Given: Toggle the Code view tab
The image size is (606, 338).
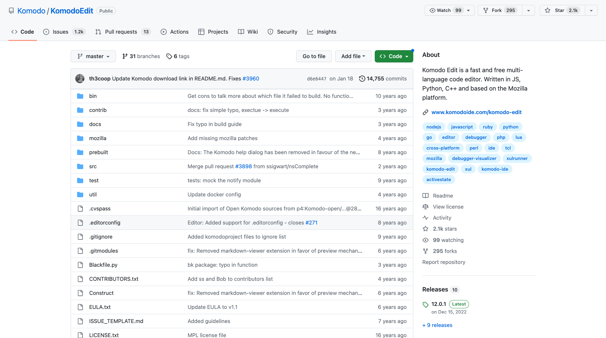Looking at the screenshot, I should coord(22,31).
